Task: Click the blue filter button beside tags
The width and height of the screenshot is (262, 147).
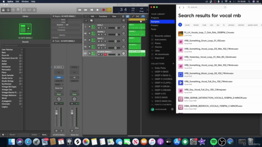Action: [180, 25]
